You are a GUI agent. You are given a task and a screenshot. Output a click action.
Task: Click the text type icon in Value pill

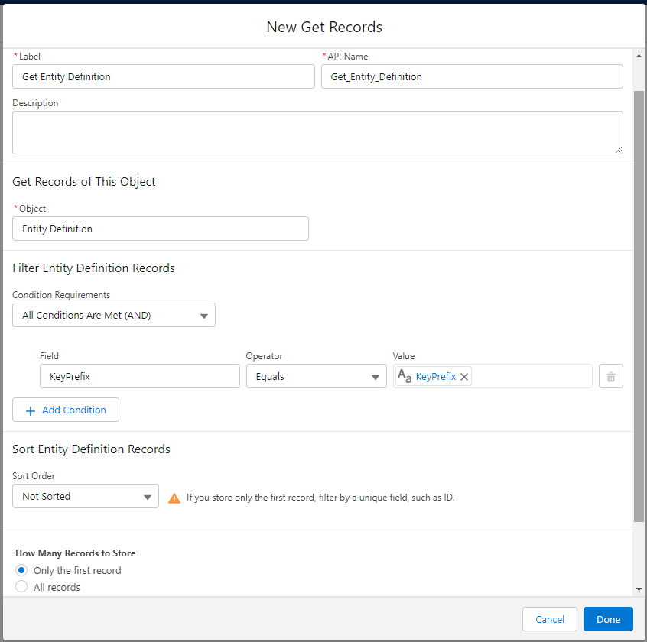pos(405,376)
